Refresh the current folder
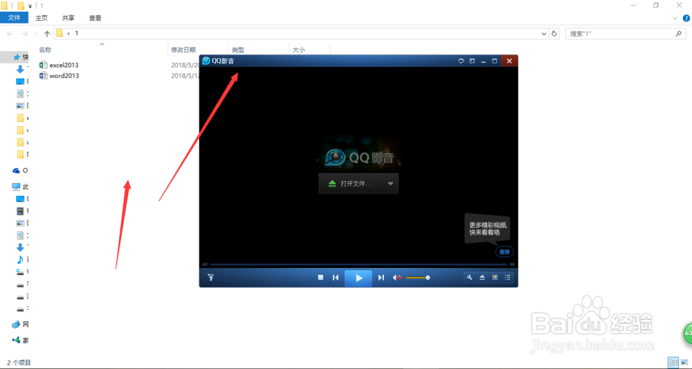The height and width of the screenshot is (369, 692). (x=554, y=33)
